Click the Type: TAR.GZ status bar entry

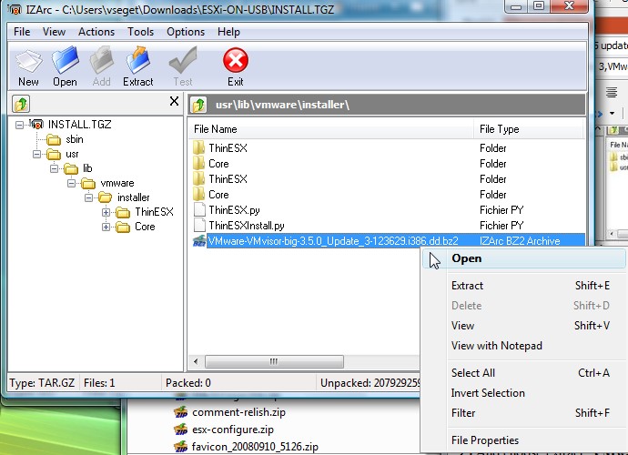point(42,383)
